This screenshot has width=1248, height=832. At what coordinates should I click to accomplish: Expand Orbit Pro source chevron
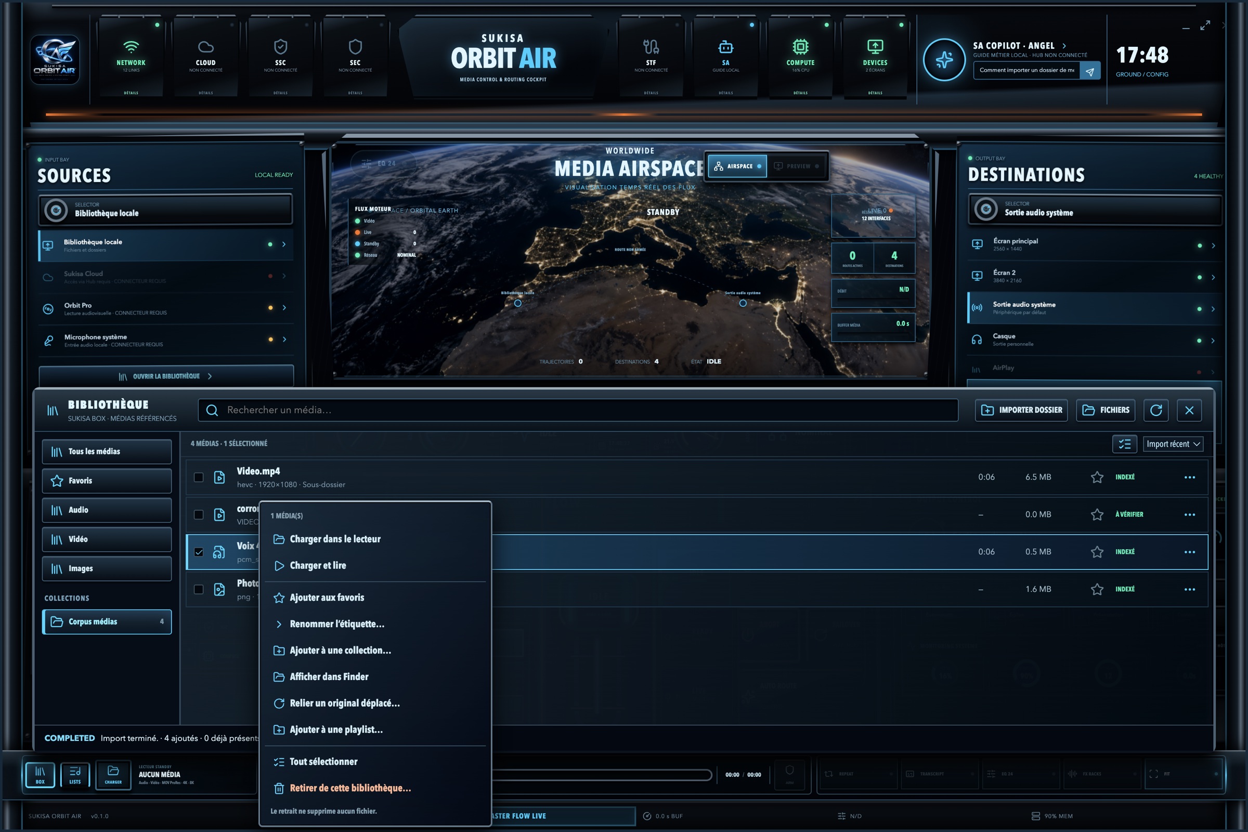point(284,308)
